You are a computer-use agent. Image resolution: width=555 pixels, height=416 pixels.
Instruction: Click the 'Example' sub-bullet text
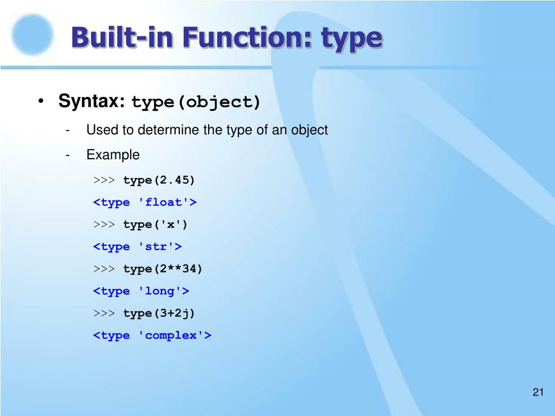pos(113,155)
